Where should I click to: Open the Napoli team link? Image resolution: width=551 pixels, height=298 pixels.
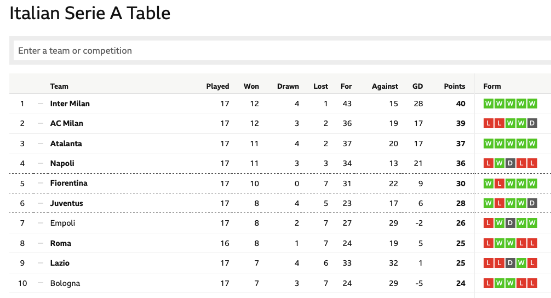tap(62, 163)
